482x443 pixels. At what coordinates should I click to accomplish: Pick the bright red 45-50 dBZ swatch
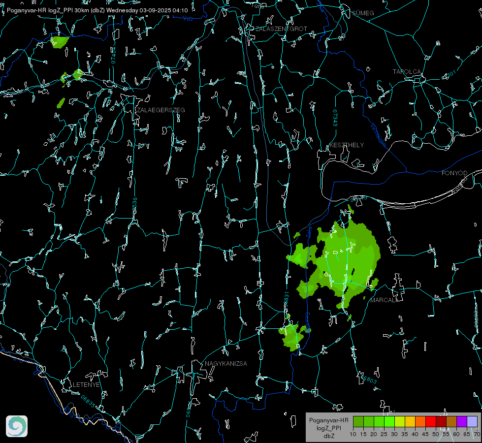pyautogui.click(x=431, y=421)
